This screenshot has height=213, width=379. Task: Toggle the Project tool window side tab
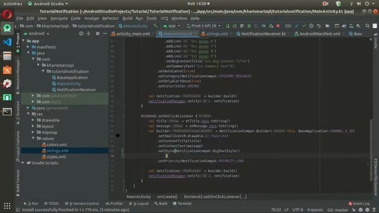[x=18, y=42]
